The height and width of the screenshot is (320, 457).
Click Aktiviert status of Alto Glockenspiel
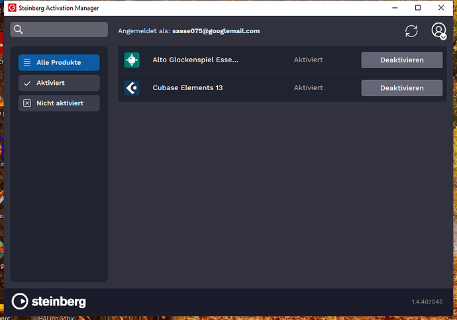[x=309, y=60]
